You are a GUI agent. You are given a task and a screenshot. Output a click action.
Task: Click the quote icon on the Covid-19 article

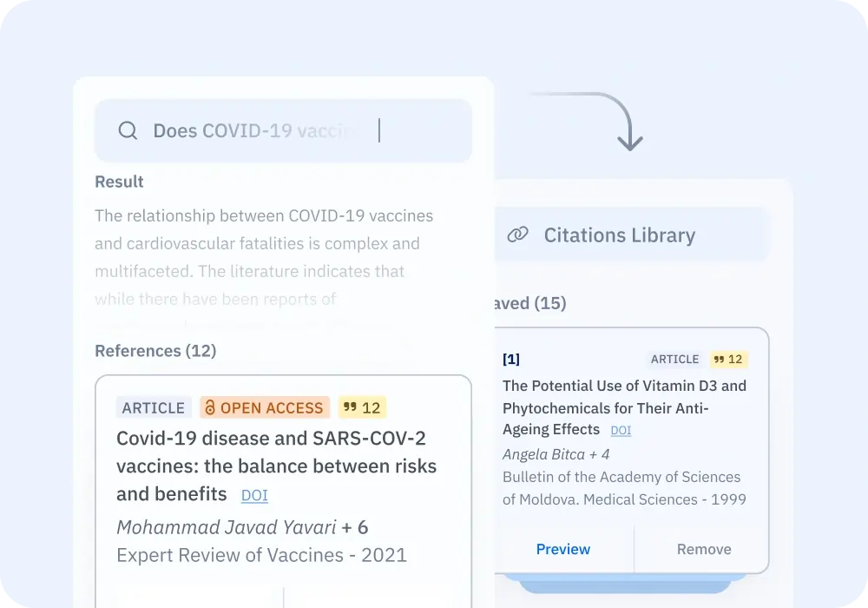coord(349,408)
